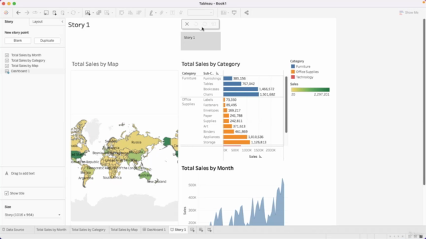Open the New worksheet dropdown arrow
The height and width of the screenshot is (239, 426).
93,13
